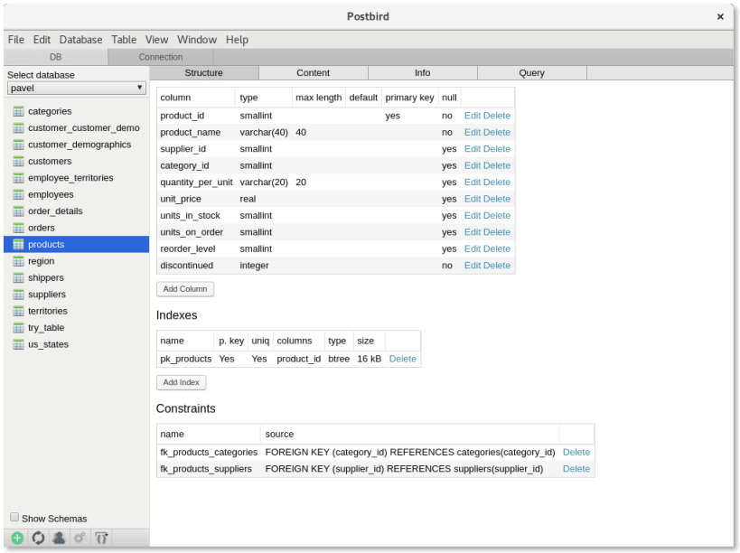Click the pk_products index name cell
The height and width of the screenshot is (553, 740).
click(185, 359)
